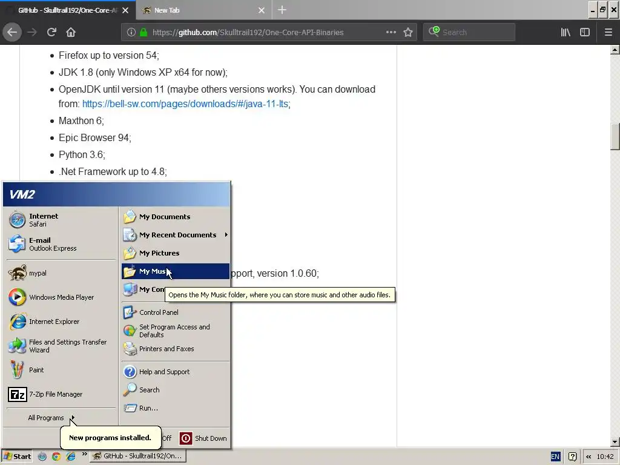
Task: Select the GitHub Skulltrail192 tab
Action: pyautogui.click(x=68, y=10)
